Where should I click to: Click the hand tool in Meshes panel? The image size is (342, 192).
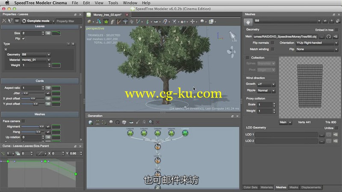(248, 22)
